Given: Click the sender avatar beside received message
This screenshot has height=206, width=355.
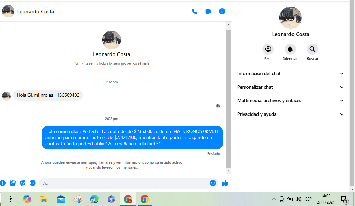Looking at the screenshot, I should tap(6, 96).
